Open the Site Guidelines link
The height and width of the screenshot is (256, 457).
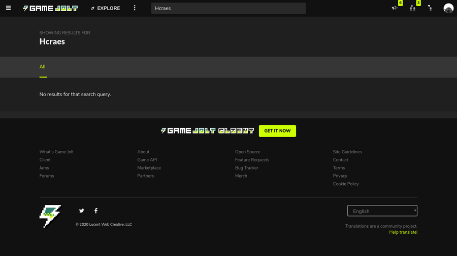[347, 152]
